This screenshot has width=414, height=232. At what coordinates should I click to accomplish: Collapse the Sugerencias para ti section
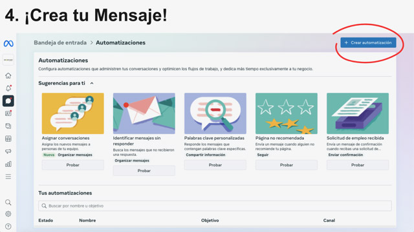tap(92, 83)
